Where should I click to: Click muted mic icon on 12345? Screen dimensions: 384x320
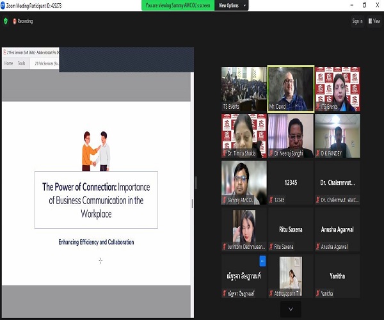[271, 200]
